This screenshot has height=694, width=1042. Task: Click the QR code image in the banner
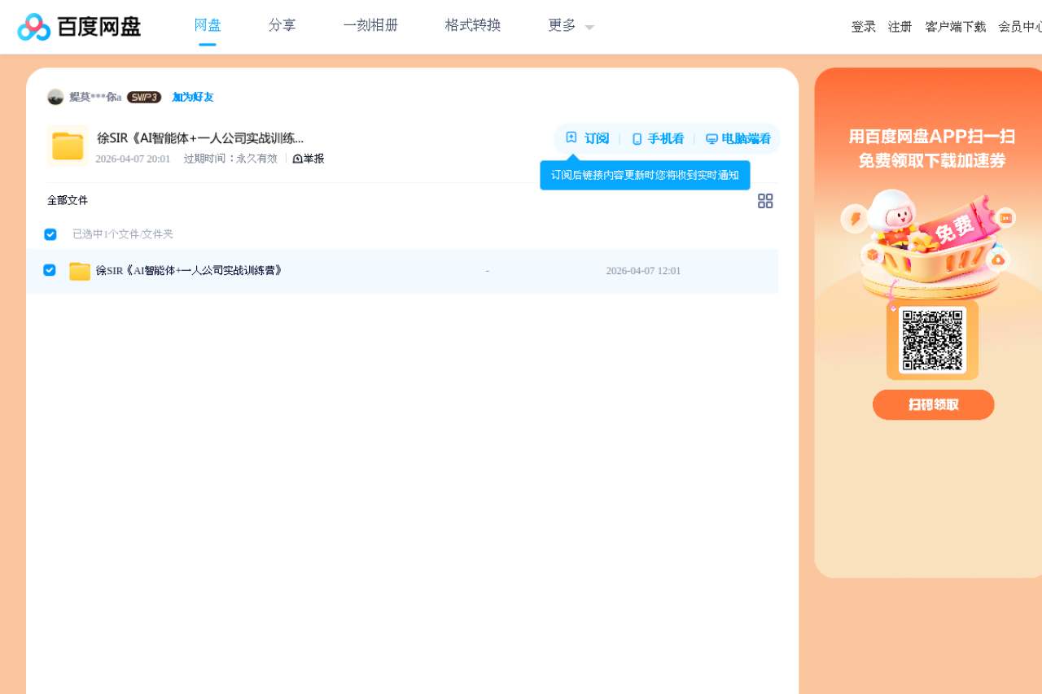pos(931,339)
